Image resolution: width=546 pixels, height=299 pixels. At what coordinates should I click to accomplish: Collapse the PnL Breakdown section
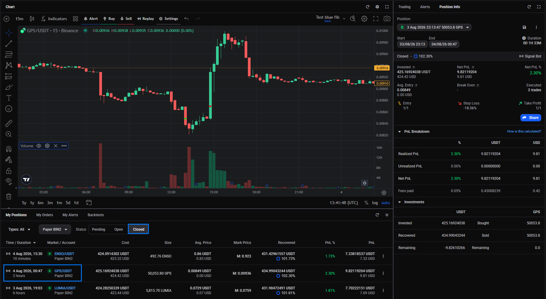pyautogui.click(x=399, y=132)
